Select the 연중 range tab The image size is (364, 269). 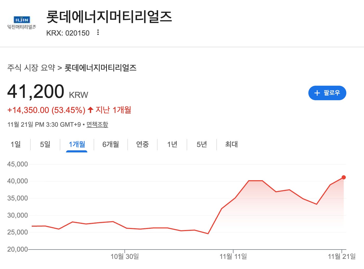coord(142,144)
